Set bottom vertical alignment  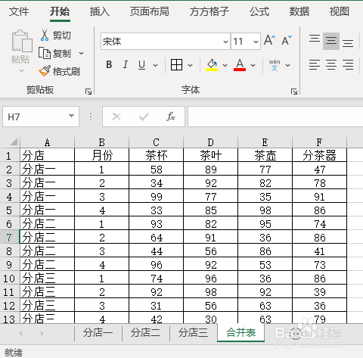tap(348, 43)
